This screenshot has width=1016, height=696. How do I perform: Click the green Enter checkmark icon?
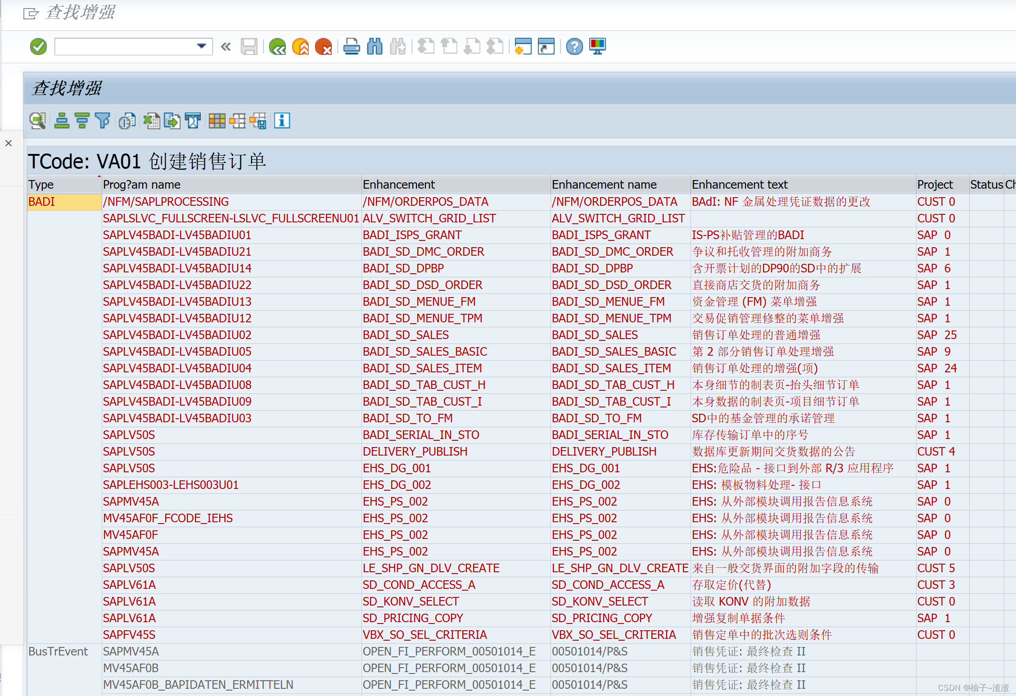coord(38,46)
